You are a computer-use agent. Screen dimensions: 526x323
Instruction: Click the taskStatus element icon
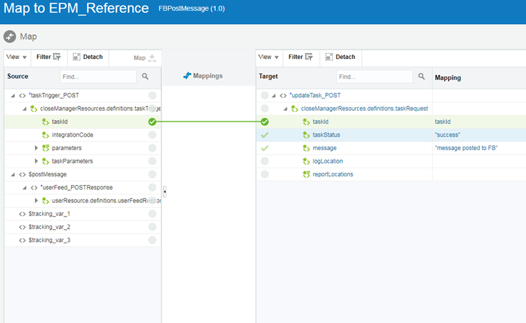pos(306,135)
